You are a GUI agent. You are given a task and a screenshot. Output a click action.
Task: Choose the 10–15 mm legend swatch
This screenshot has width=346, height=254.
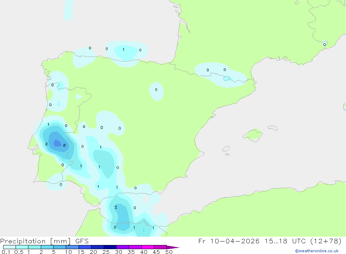[x=72, y=247]
